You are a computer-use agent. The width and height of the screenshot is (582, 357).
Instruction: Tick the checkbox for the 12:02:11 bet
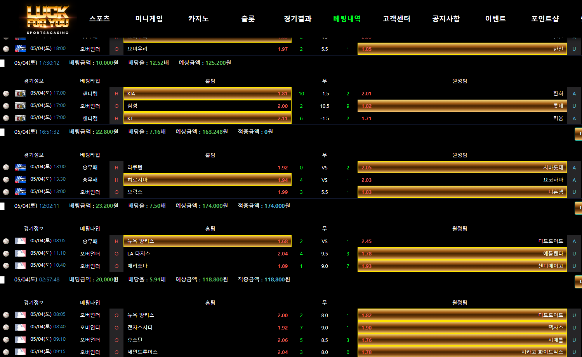click(x=2, y=206)
